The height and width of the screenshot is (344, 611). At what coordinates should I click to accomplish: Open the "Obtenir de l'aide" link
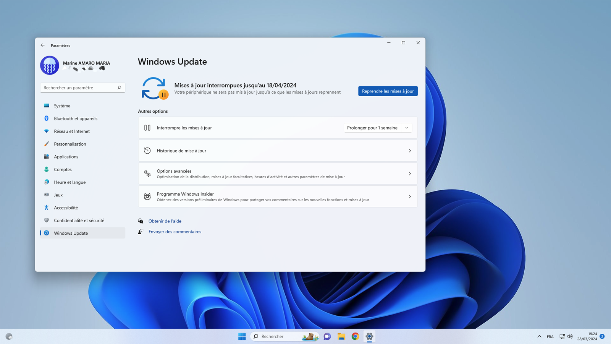click(165, 221)
